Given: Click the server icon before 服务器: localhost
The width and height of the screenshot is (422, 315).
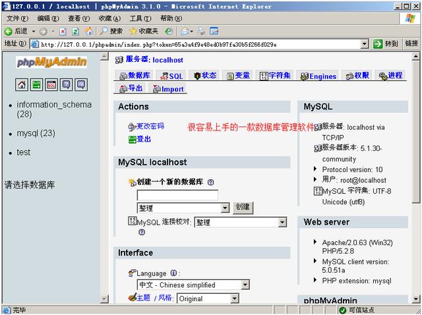Looking at the screenshot, I should (x=119, y=60).
